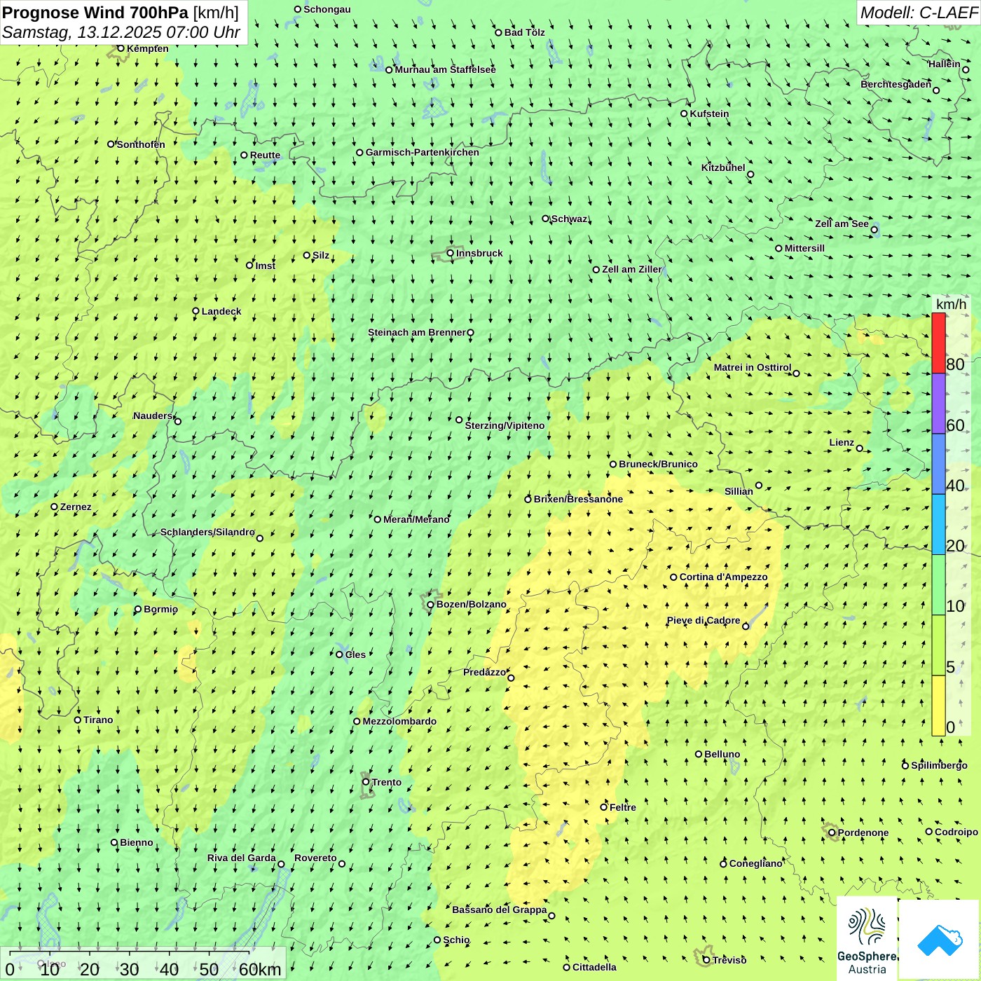Image resolution: width=981 pixels, height=981 pixels.
Task: Click the Schwaz city label
Action: click(x=569, y=219)
